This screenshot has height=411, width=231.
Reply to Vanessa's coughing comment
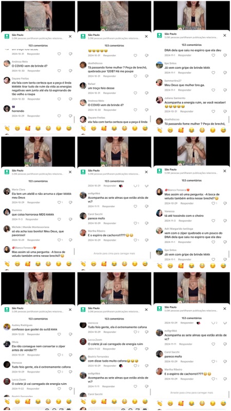point(185,221)
